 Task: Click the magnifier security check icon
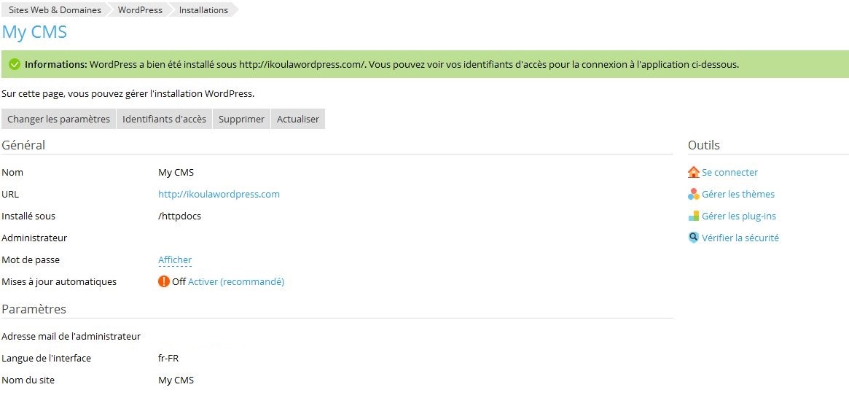pyautogui.click(x=693, y=238)
